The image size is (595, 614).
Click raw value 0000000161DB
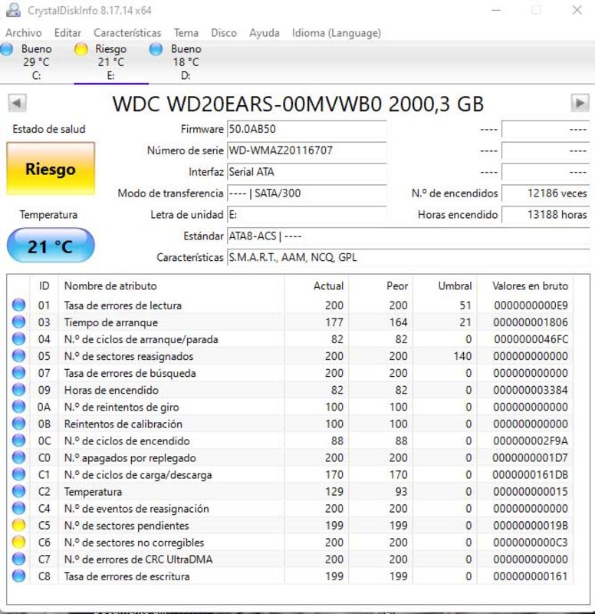(530, 474)
